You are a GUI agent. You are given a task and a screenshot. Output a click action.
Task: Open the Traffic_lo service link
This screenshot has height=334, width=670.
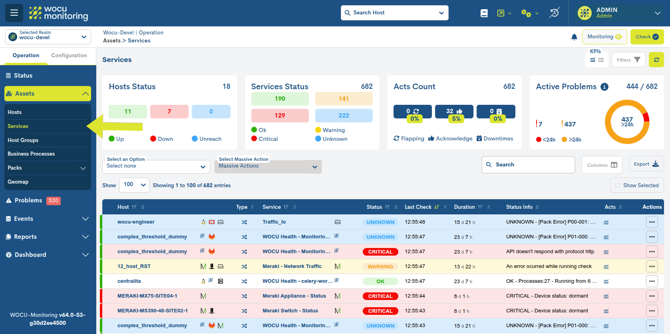pyautogui.click(x=274, y=222)
